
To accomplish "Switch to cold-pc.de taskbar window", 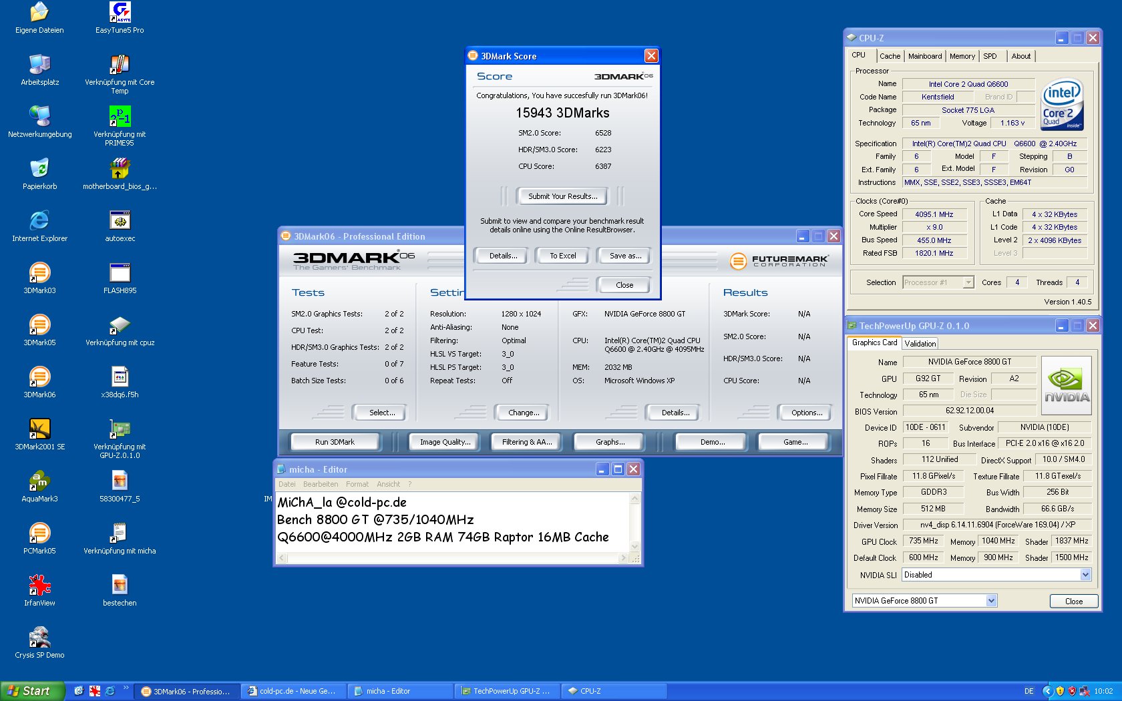I will coord(295,691).
